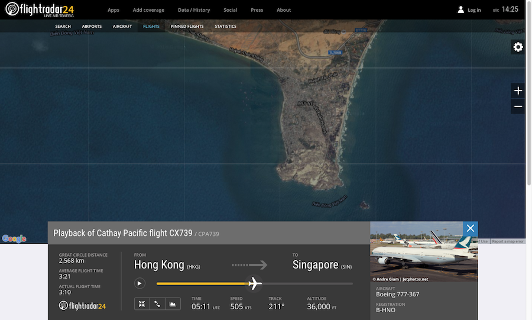
Task: Zoom in the map with plus button
Action: tap(518, 90)
